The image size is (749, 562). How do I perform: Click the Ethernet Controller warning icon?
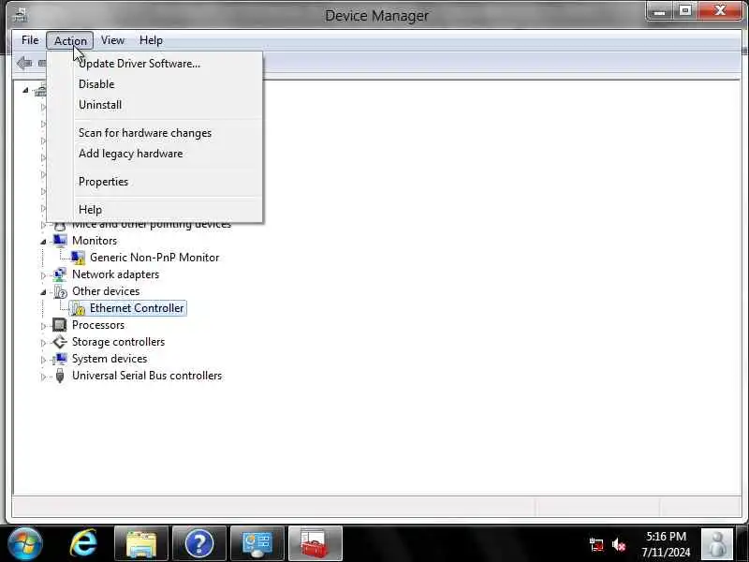[x=78, y=308]
